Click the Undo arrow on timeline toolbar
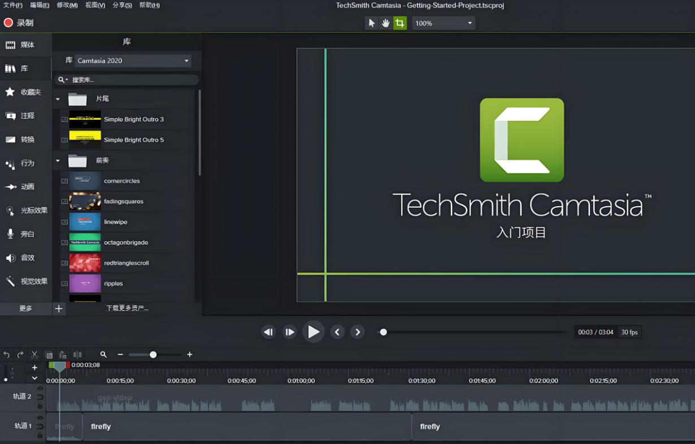Image resolution: width=695 pixels, height=444 pixels. (7, 355)
